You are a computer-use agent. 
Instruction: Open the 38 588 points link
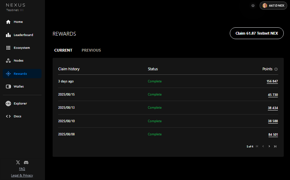273,121
